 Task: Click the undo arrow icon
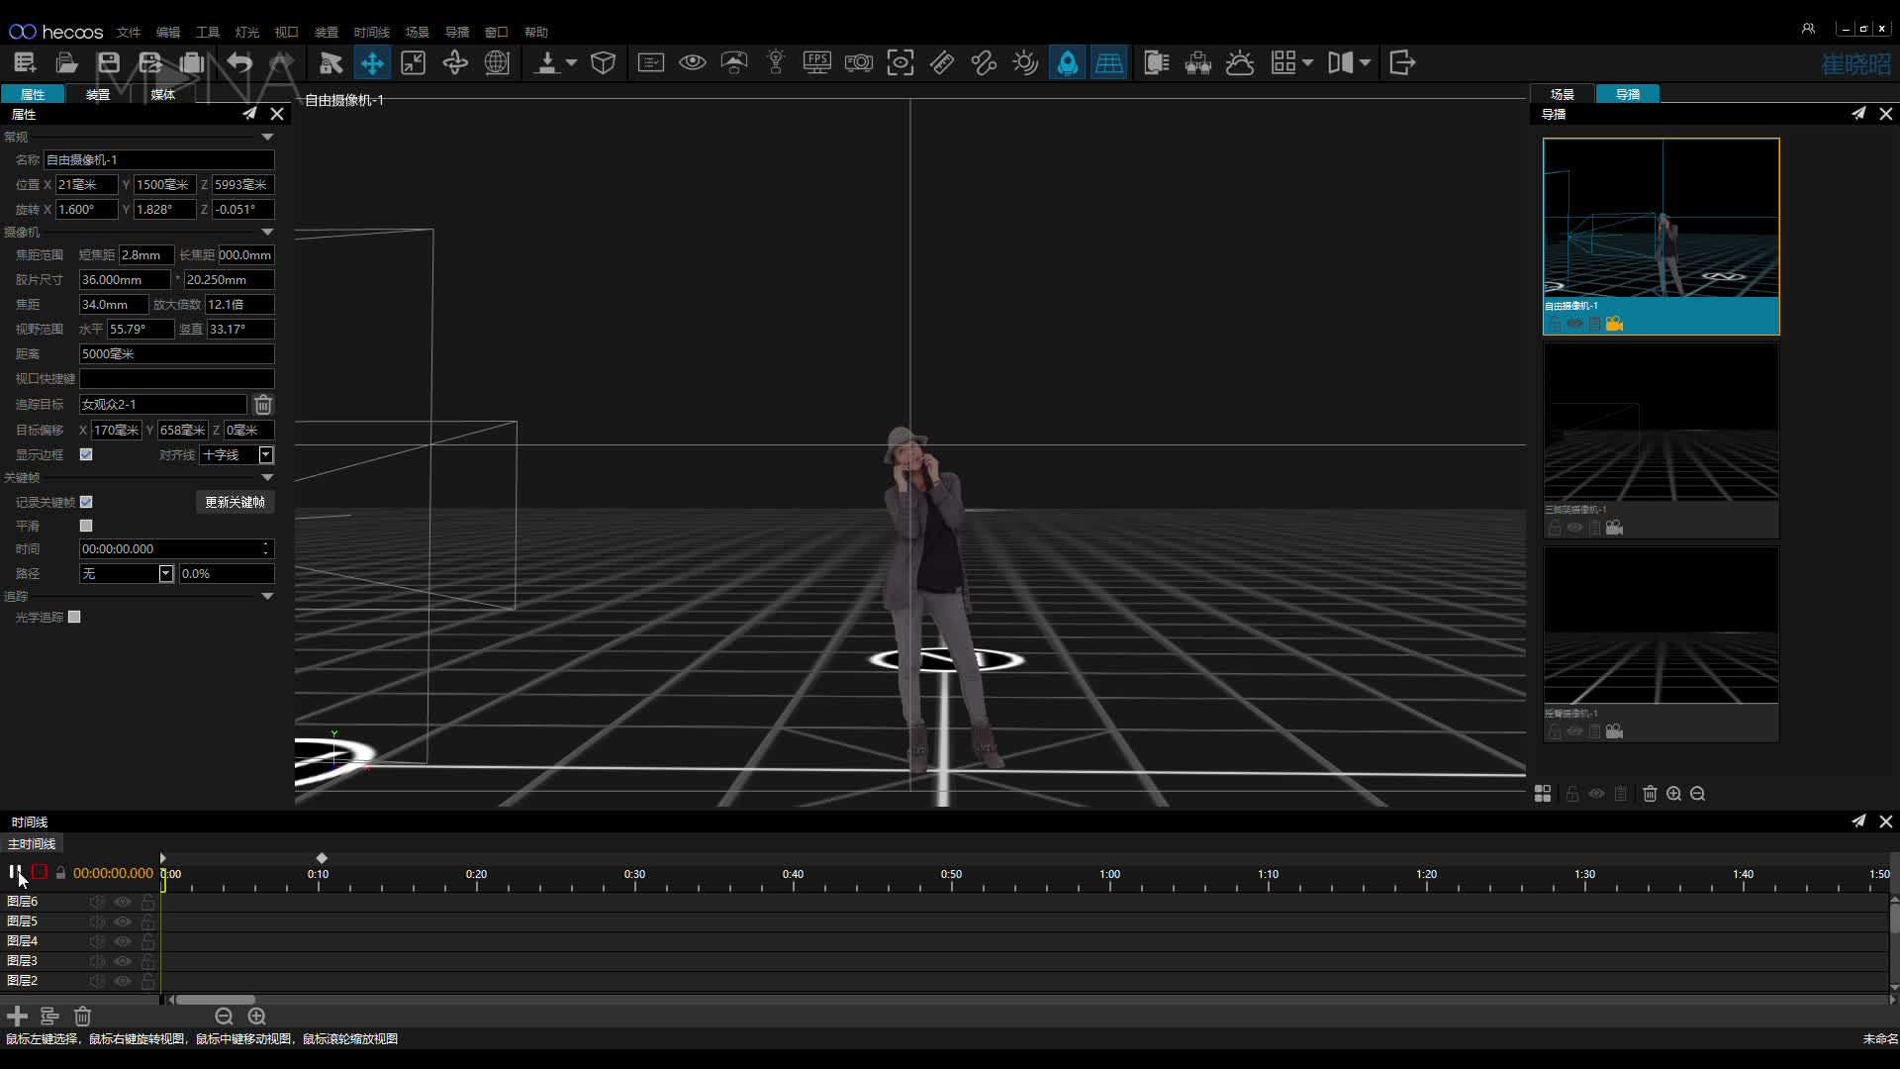pos(239,63)
